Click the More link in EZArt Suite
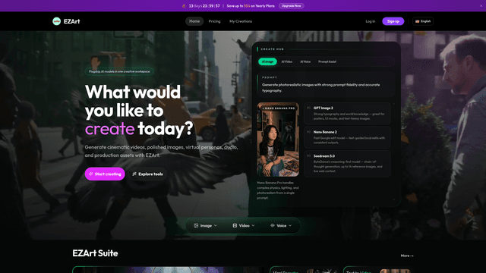The width and height of the screenshot is (486, 273). point(407,256)
